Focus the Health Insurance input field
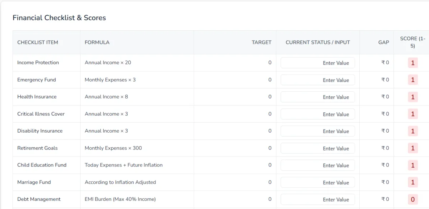The width and height of the screenshot is (429, 209). click(x=317, y=97)
